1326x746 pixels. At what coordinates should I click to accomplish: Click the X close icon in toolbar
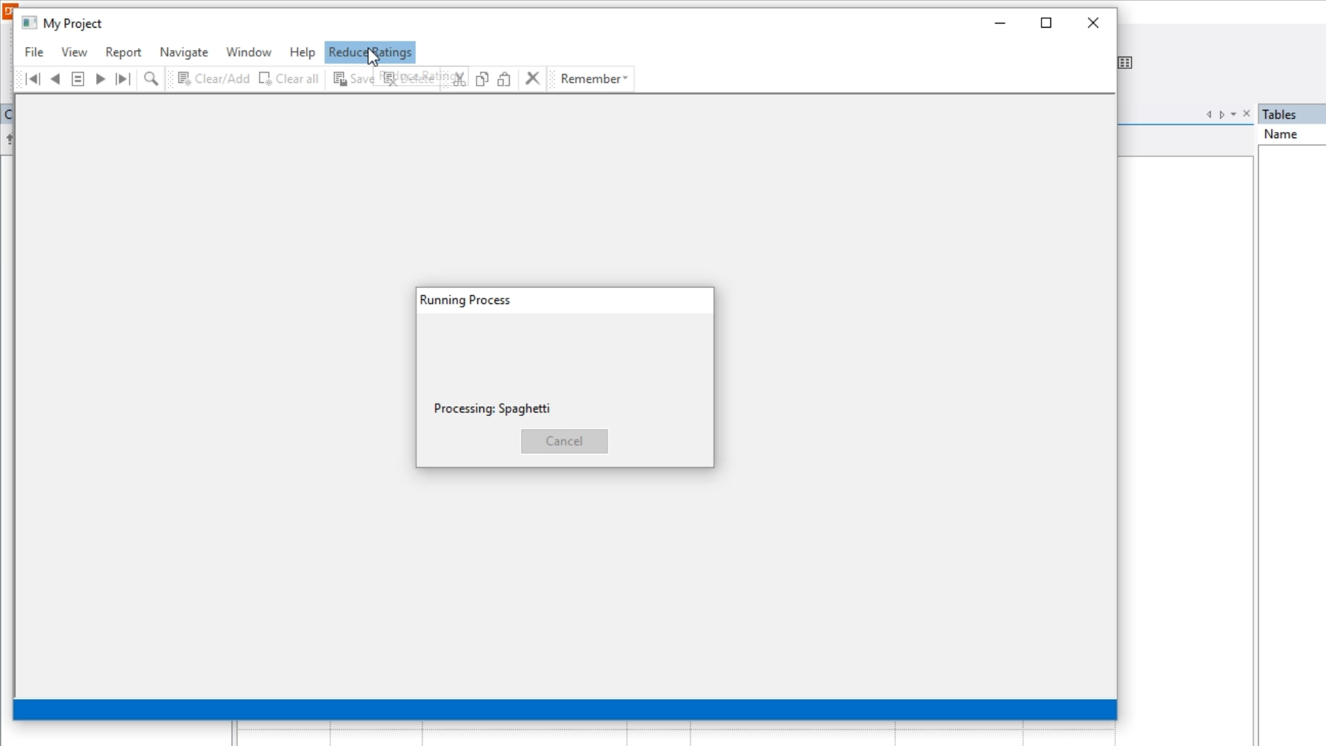[532, 79]
